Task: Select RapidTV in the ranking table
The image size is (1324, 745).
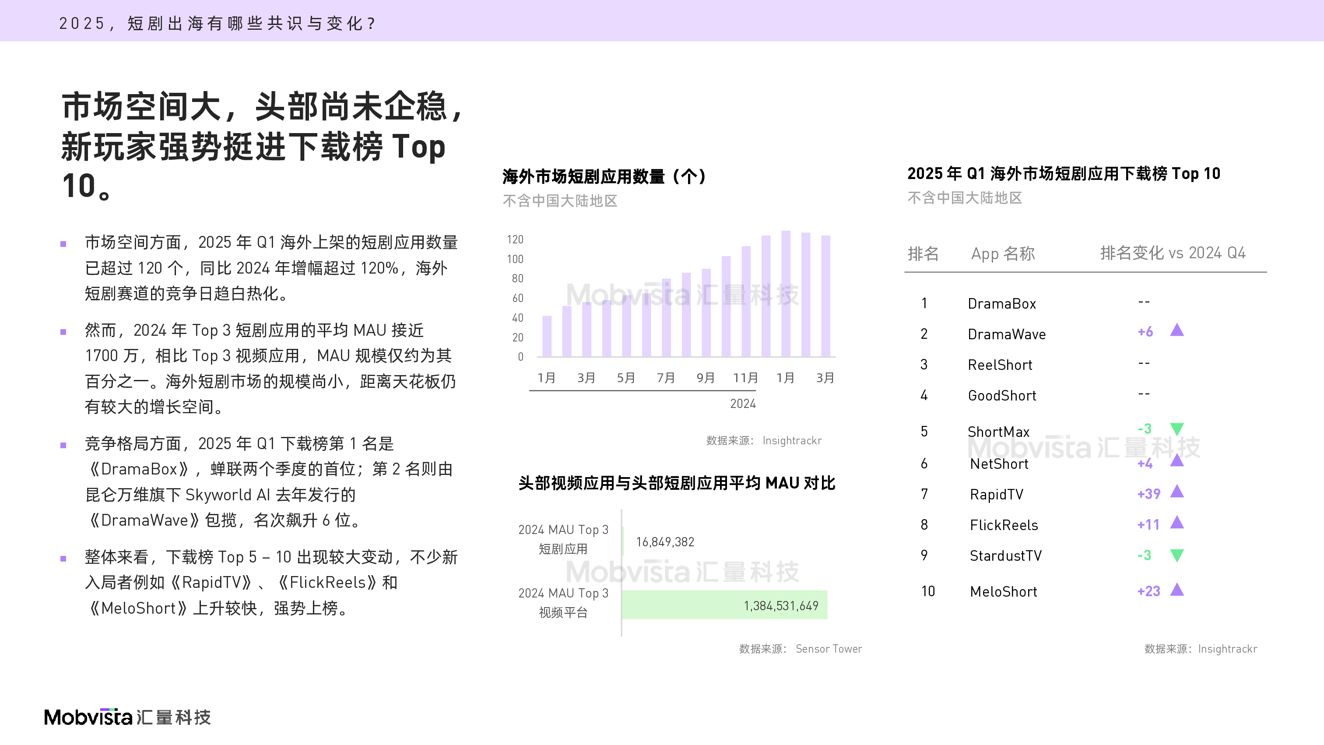Action: pyautogui.click(x=997, y=494)
